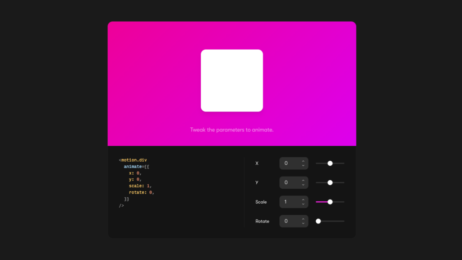The image size is (462, 260).
Task: Click the 'Tweak the parameters to animate' text
Action: (x=232, y=130)
